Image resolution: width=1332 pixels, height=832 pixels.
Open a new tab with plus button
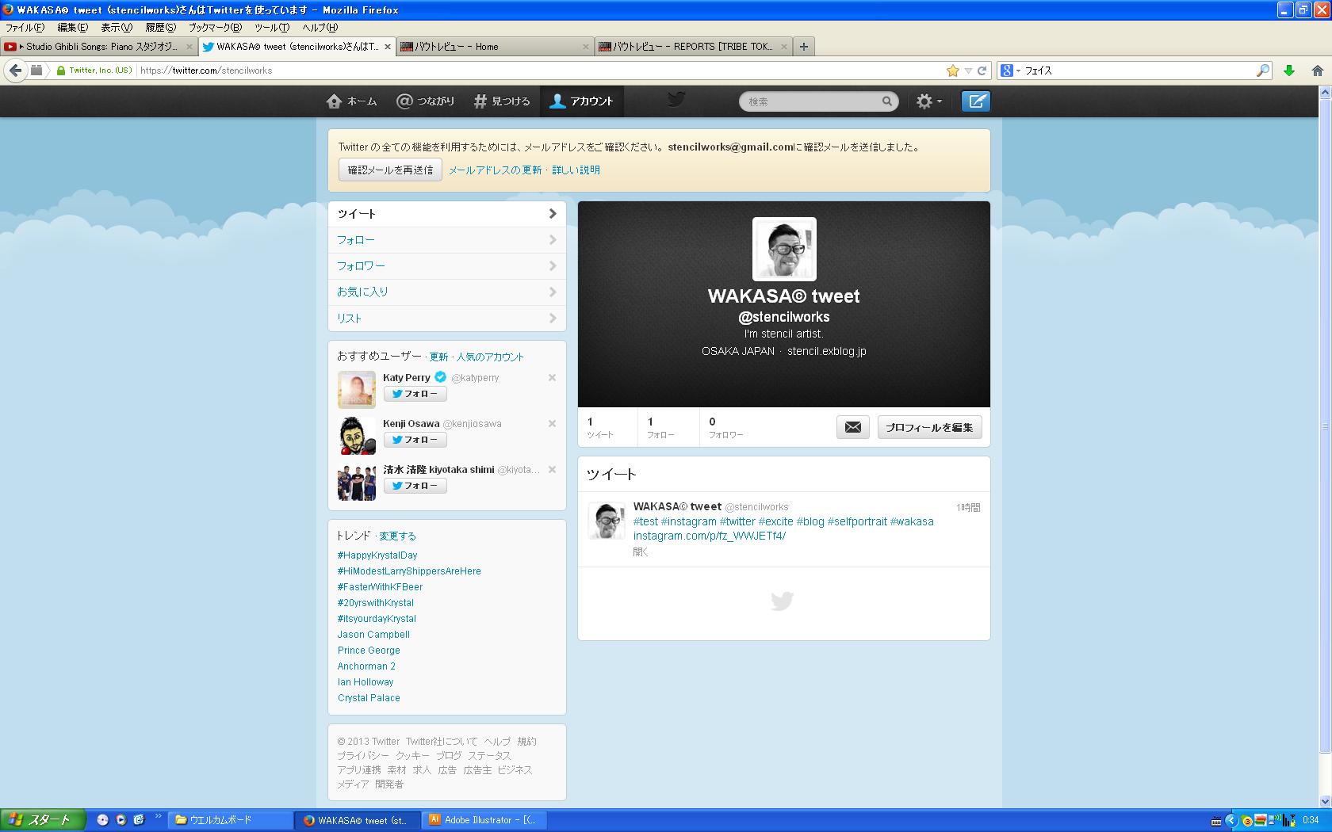tap(803, 47)
